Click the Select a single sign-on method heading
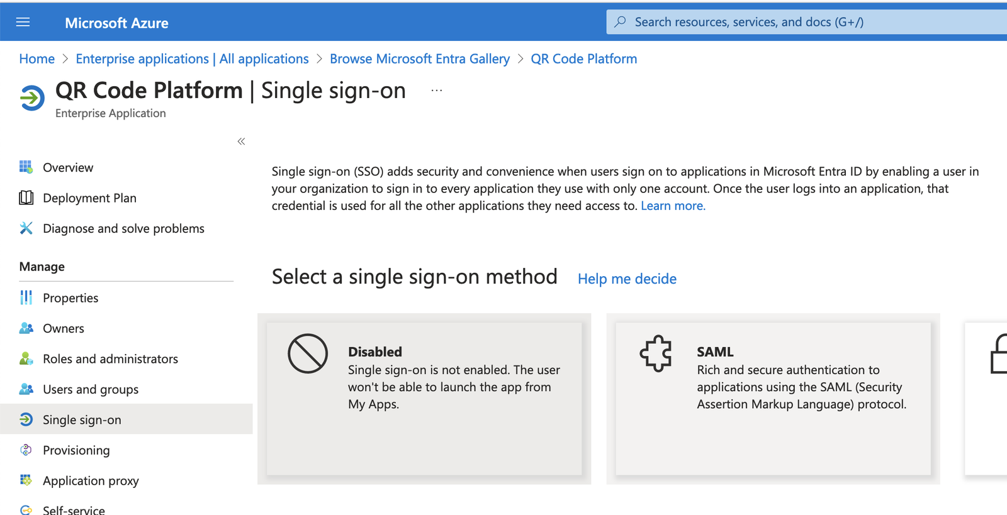Viewport: 1007px width, 515px height. (415, 277)
